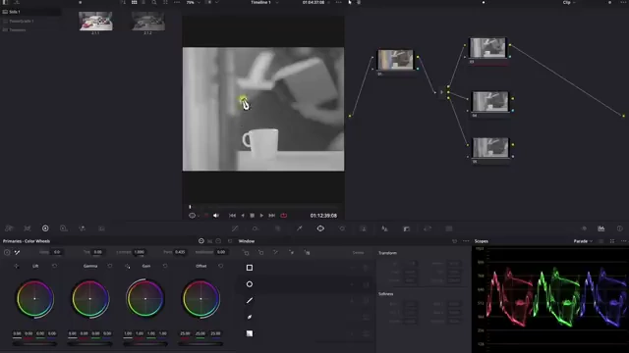629x353 pixels.
Task: Select the Polygon line power window
Action: 250,300
